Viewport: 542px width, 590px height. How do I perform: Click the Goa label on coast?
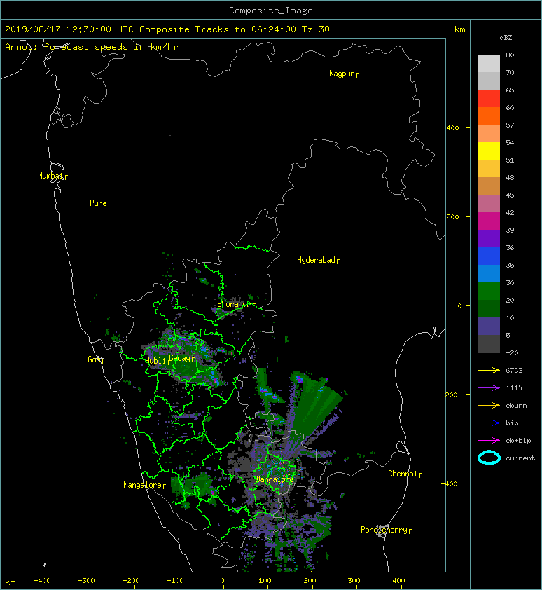(x=95, y=359)
